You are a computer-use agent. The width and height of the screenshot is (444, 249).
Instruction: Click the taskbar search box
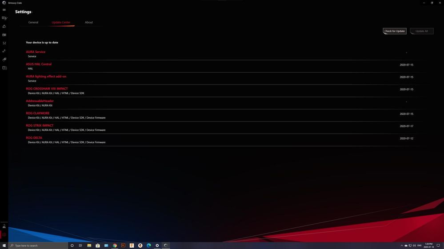[x=38, y=245]
